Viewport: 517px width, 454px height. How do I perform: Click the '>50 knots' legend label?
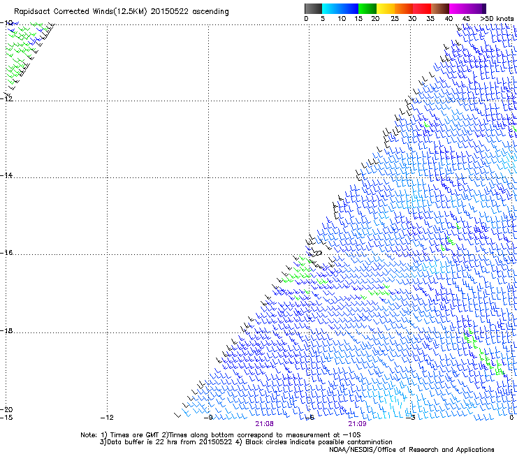point(497,19)
